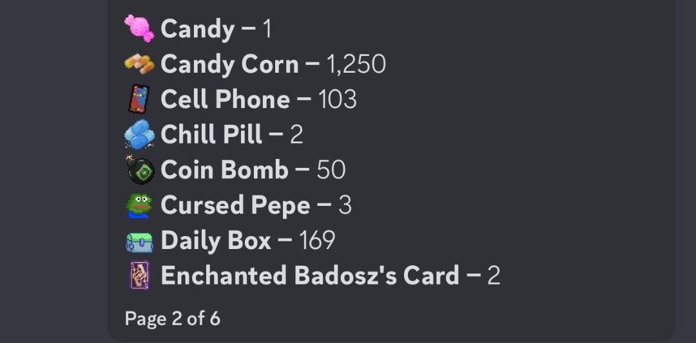
Task: Select the Enchanted Badosz's Card name
Action: point(309,275)
